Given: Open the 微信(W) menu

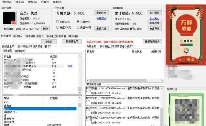Looking at the screenshot, I should coord(32,2).
